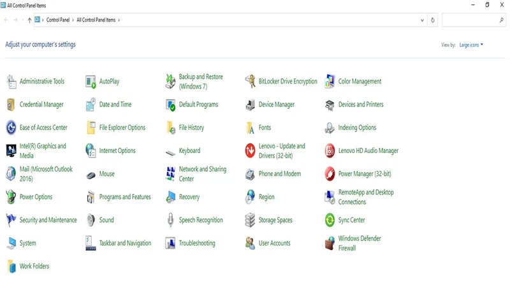Open the Mail Outlook 2016 icon
Screen dimensions: 510x287
tap(11, 173)
